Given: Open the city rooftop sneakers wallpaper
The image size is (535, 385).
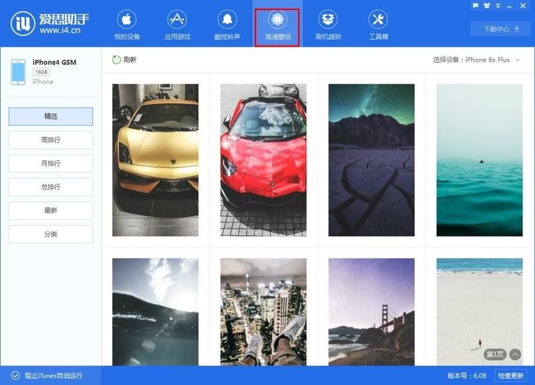Looking at the screenshot, I should pos(263,311).
